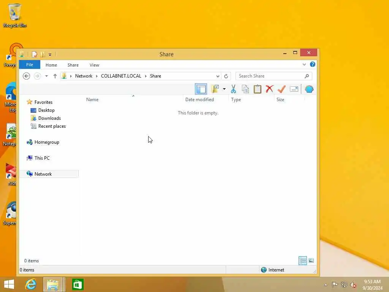The height and width of the screenshot is (292, 389).
Task: Click the Copy pages icon
Action: (x=245, y=89)
